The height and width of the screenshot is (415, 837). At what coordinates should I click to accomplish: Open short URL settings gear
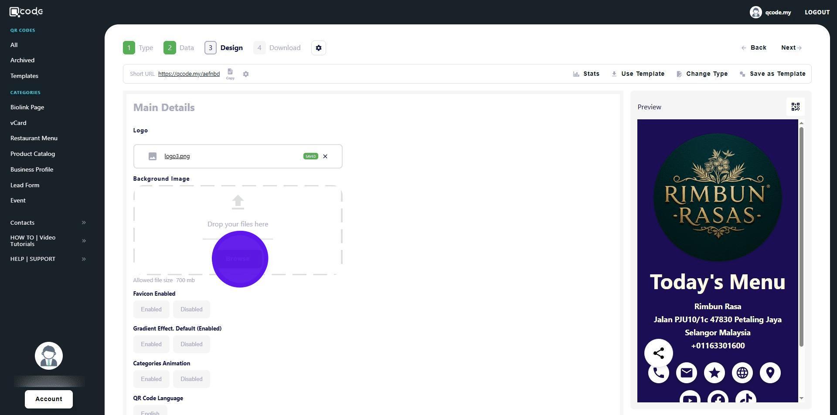(x=246, y=74)
